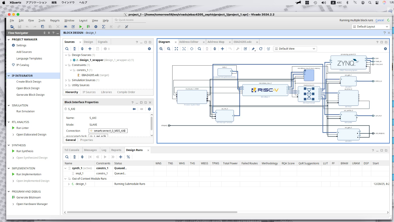
Task: Validate design from the Diagram toolbar
Action: [245, 49]
